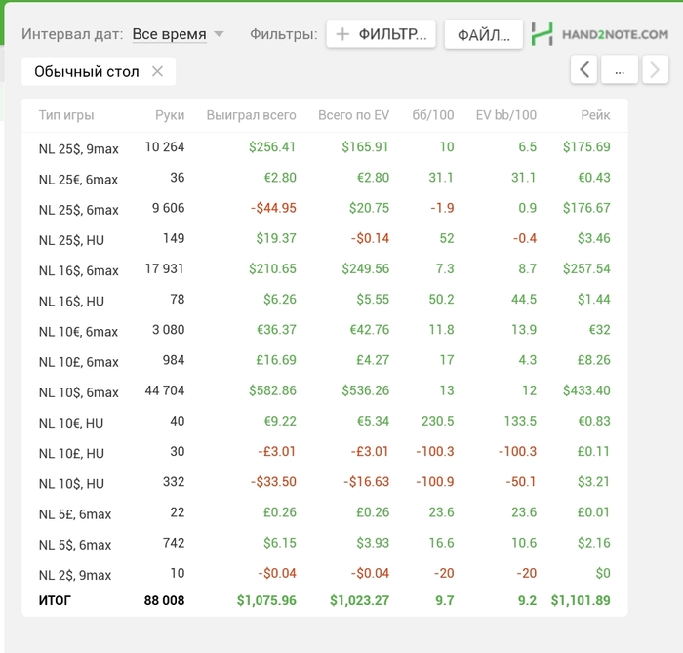Sort by Рейк column header

coord(595,115)
